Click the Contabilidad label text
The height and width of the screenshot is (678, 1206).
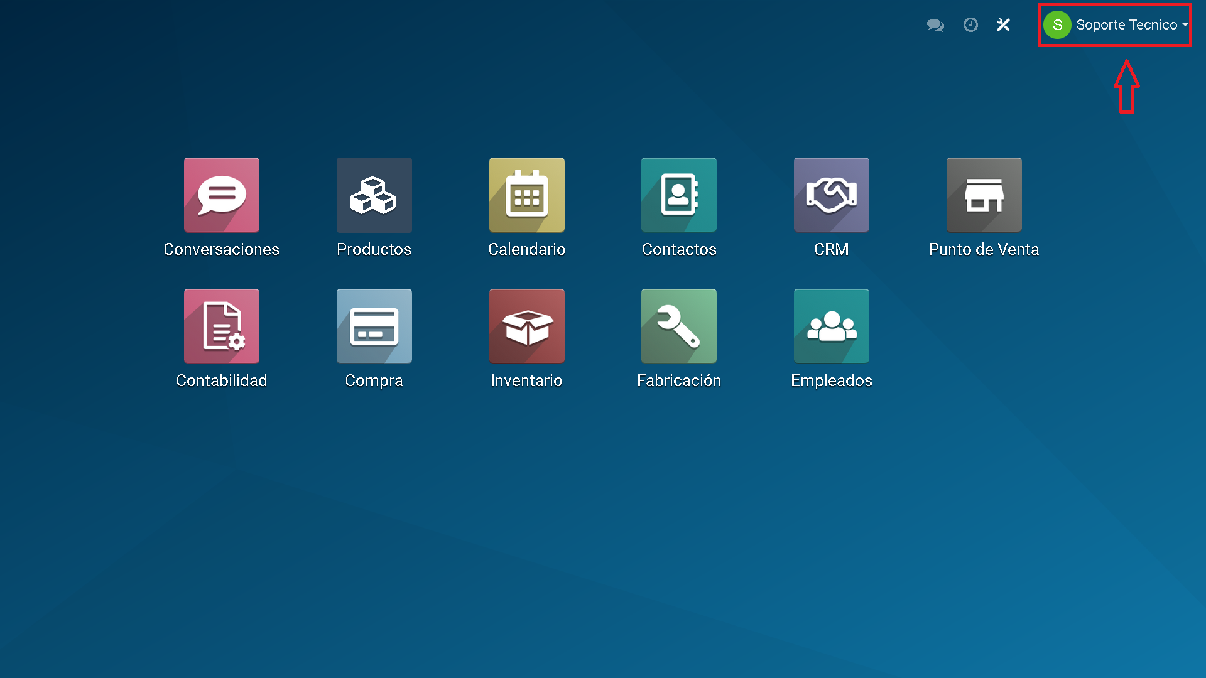[x=221, y=380]
